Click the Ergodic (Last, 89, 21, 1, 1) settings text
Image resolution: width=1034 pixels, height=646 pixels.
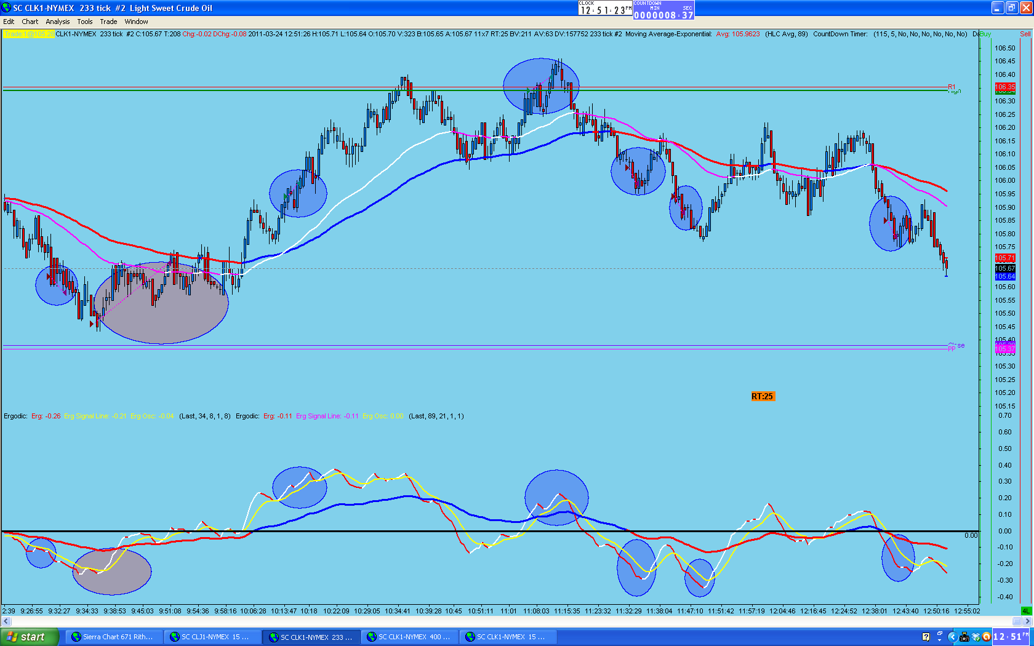point(436,417)
